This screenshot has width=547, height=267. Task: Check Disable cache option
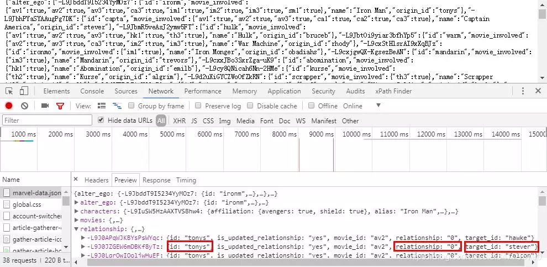[x=250, y=106]
